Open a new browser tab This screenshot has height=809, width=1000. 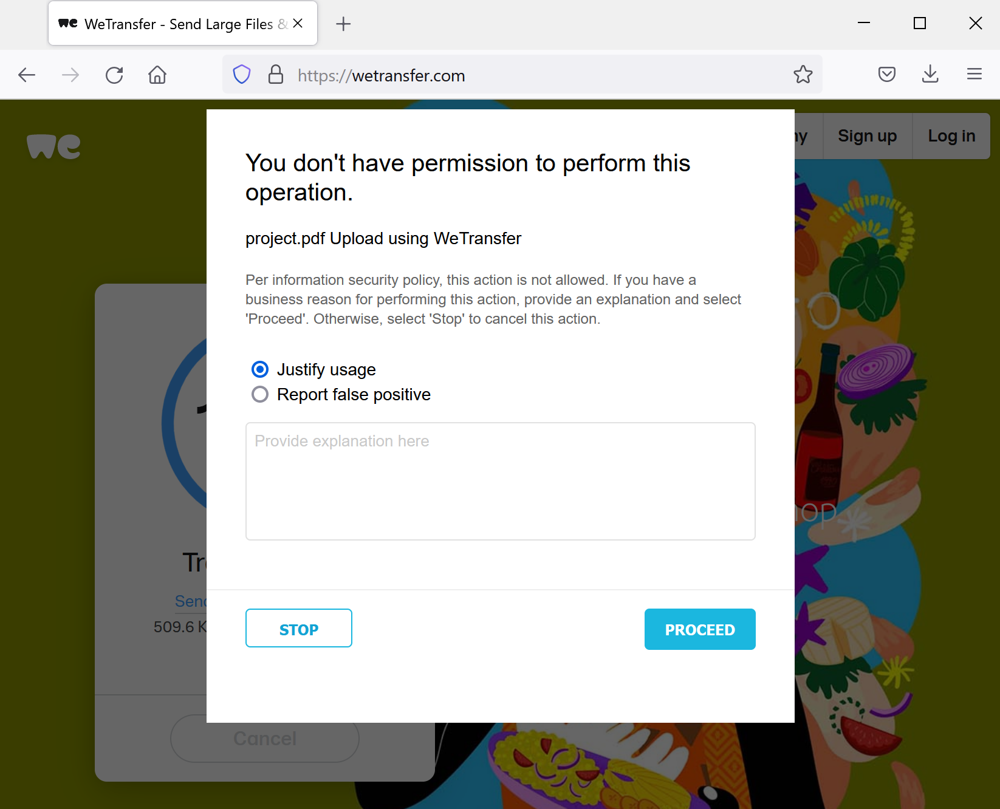pos(343,24)
